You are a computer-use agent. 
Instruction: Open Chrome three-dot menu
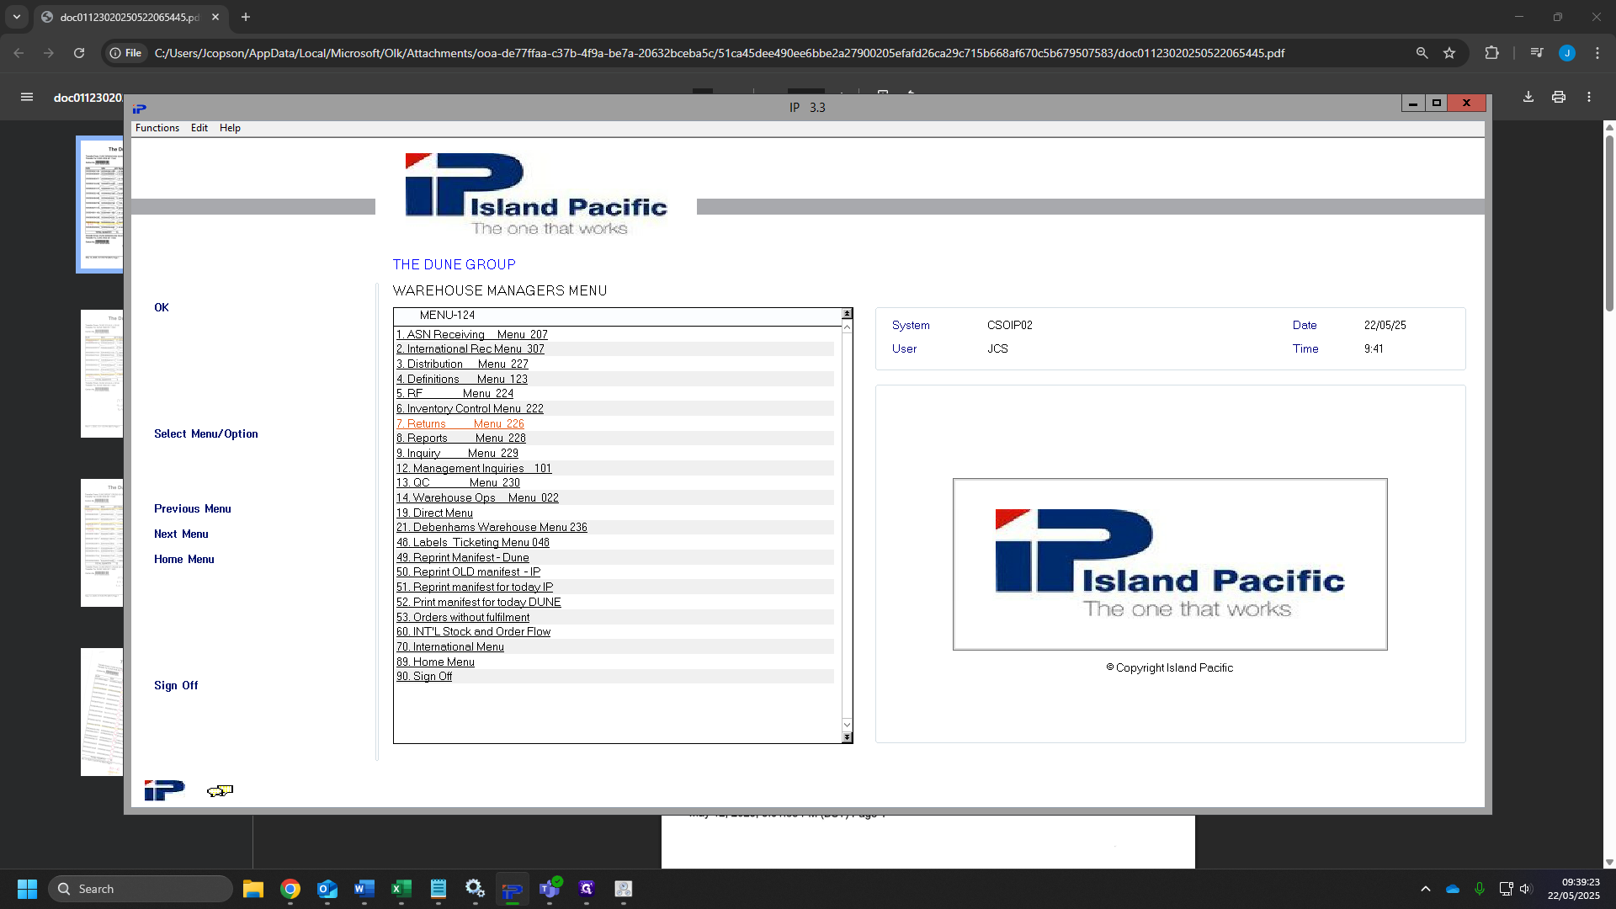[1597, 53]
